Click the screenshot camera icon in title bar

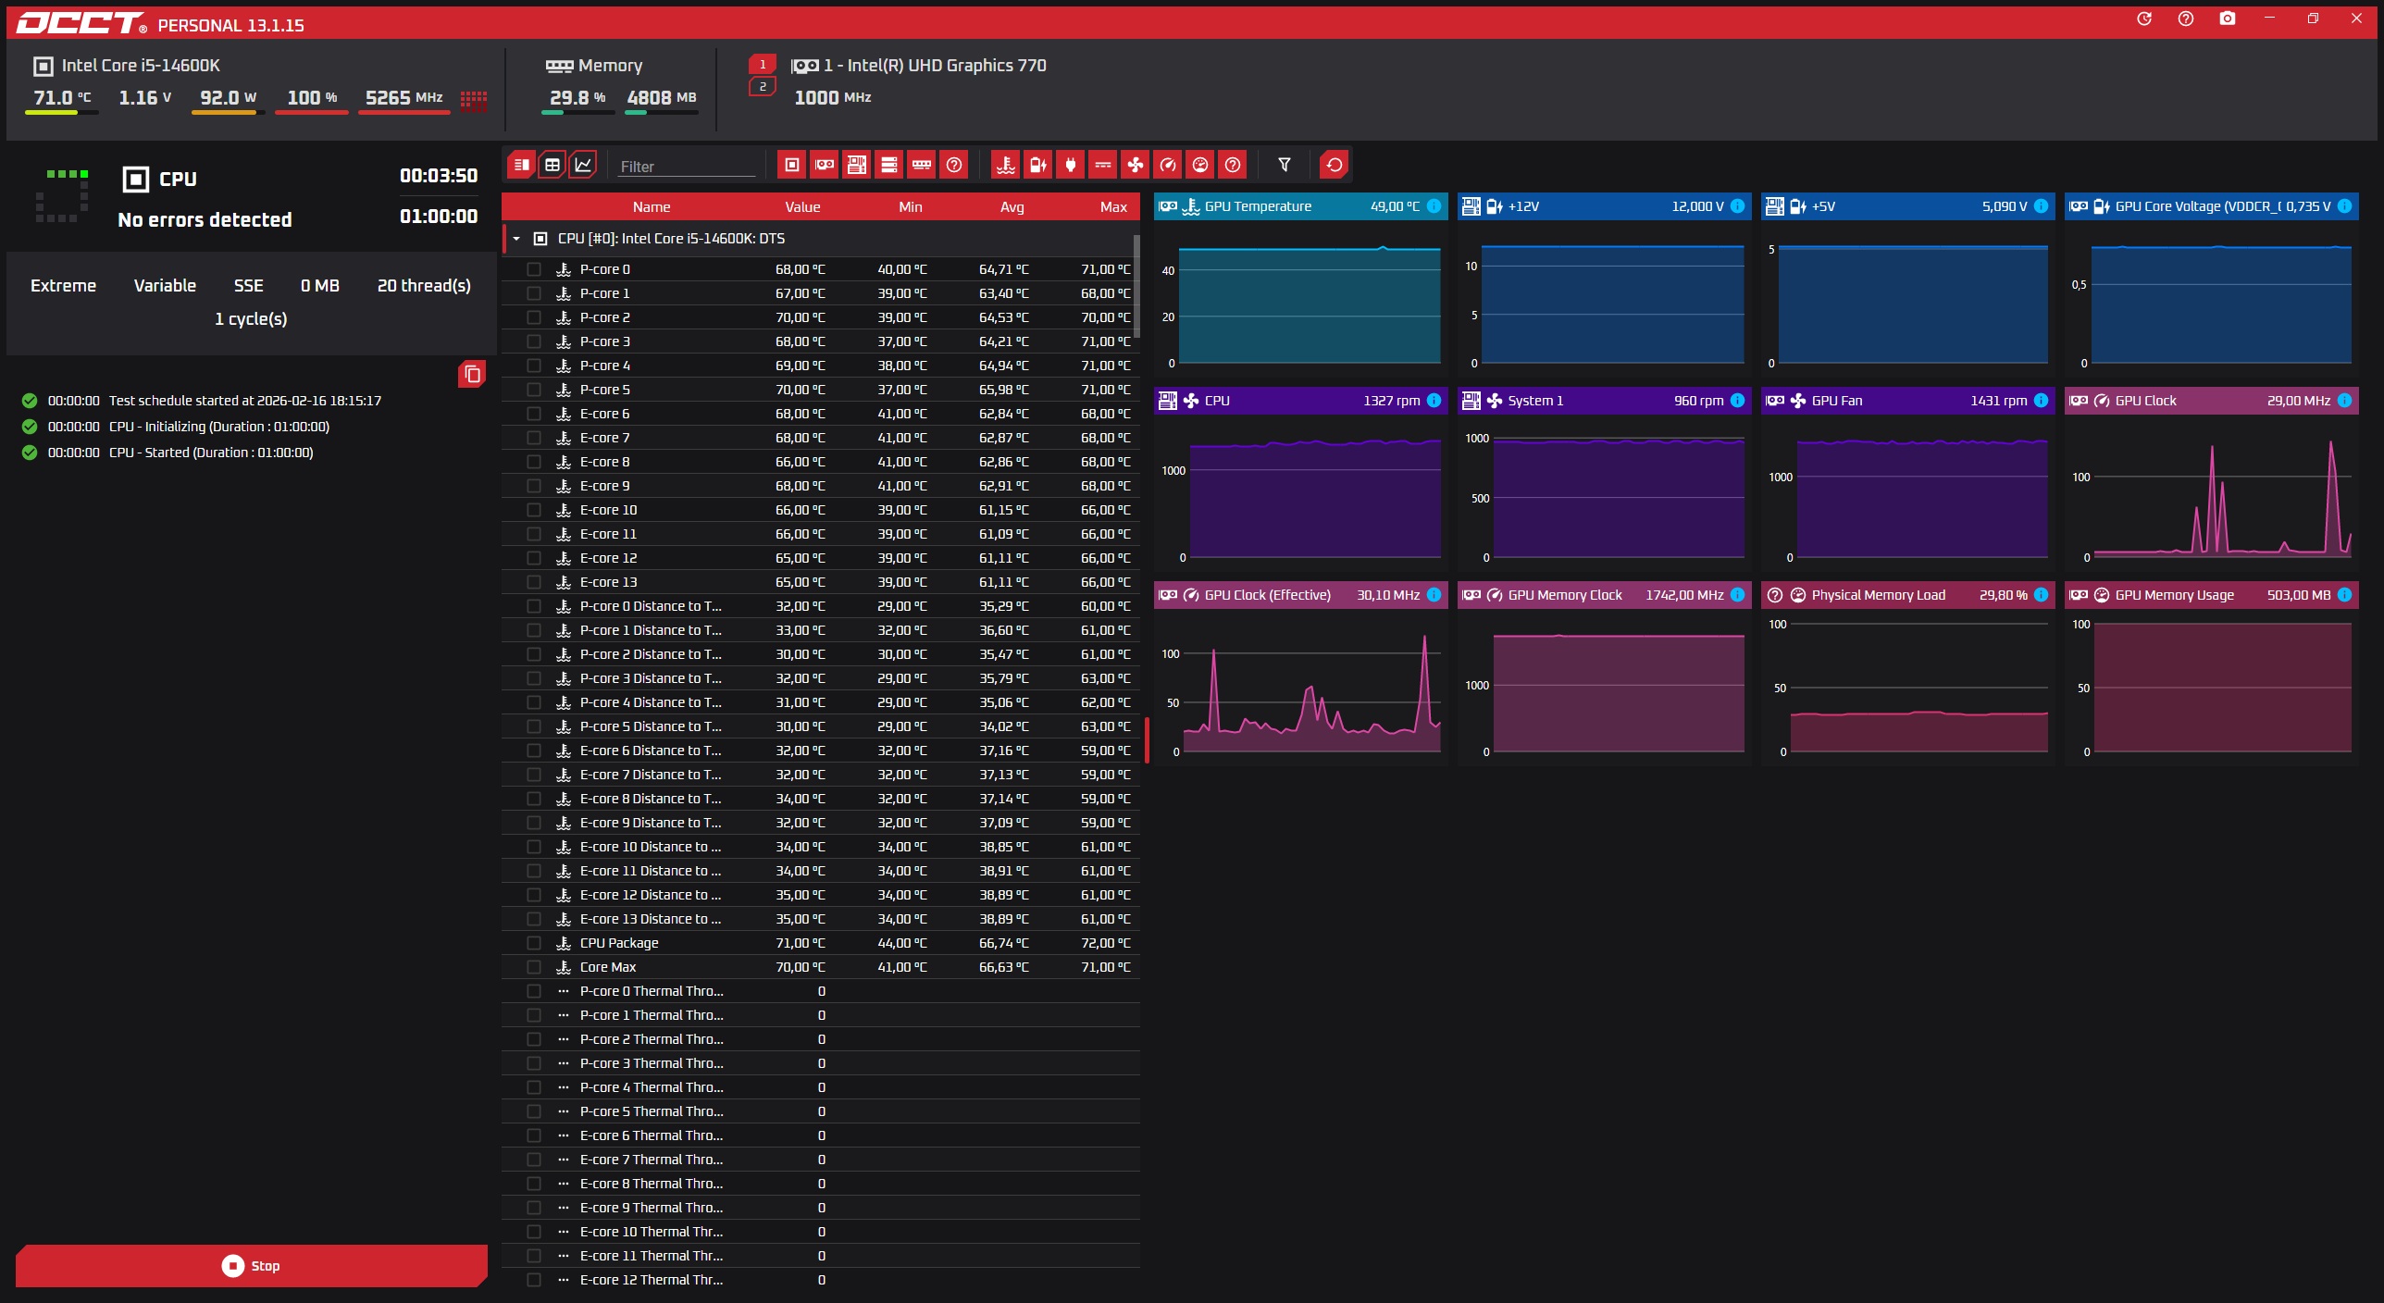[x=2227, y=19]
